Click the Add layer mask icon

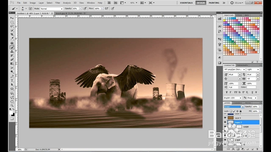pyautogui.click(x=238, y=149)
